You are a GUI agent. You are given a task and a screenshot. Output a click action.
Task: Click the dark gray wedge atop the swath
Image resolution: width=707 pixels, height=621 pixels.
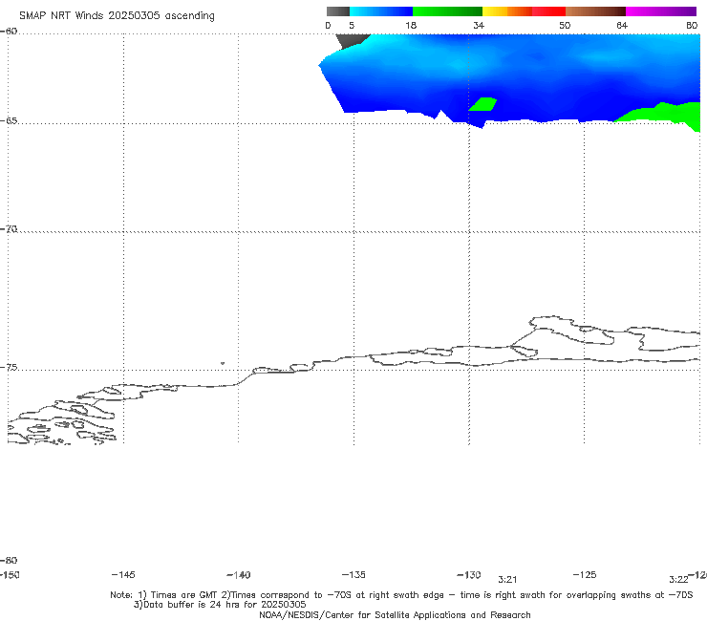point(352,40)
